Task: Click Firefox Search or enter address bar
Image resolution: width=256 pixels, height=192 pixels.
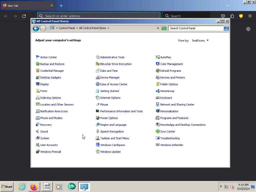Action: pos(99,16)
